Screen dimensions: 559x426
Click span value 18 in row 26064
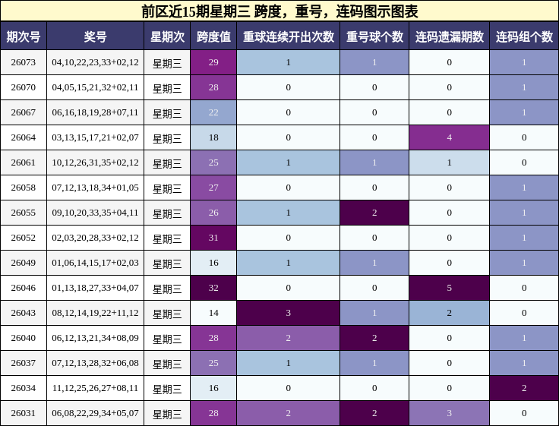213,137
